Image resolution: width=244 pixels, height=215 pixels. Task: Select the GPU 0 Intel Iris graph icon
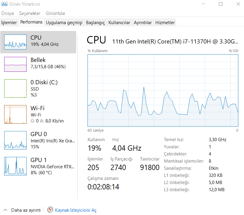pyautogui.click(x=15, y=140)
